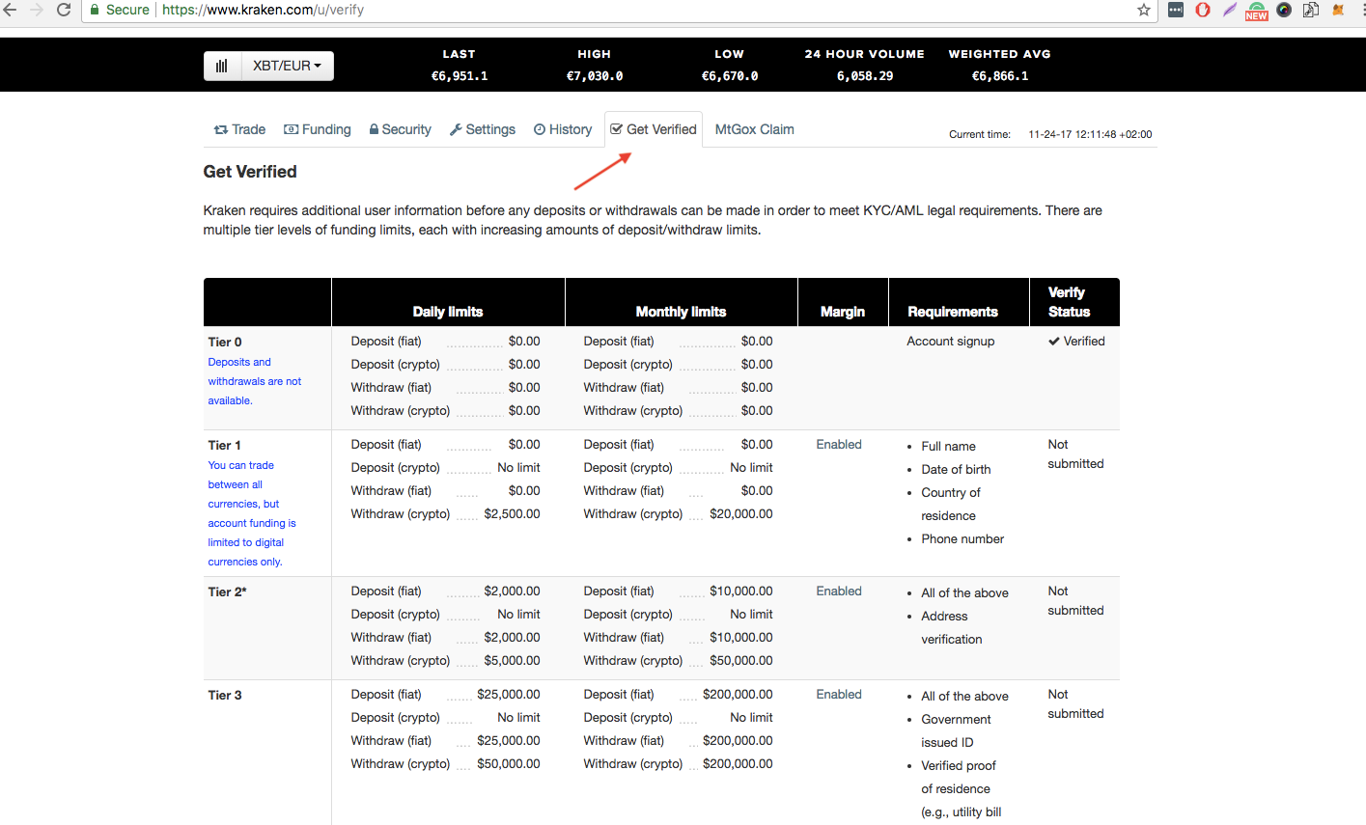Click the 'Date of birth' requirement
1366x825 pixels.
pos(956,470)
